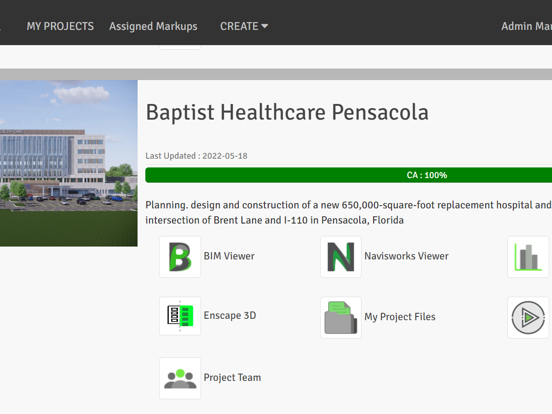Click the BIM Viewer label
This screenshot has height=414, width=552.
coord(229,256)
